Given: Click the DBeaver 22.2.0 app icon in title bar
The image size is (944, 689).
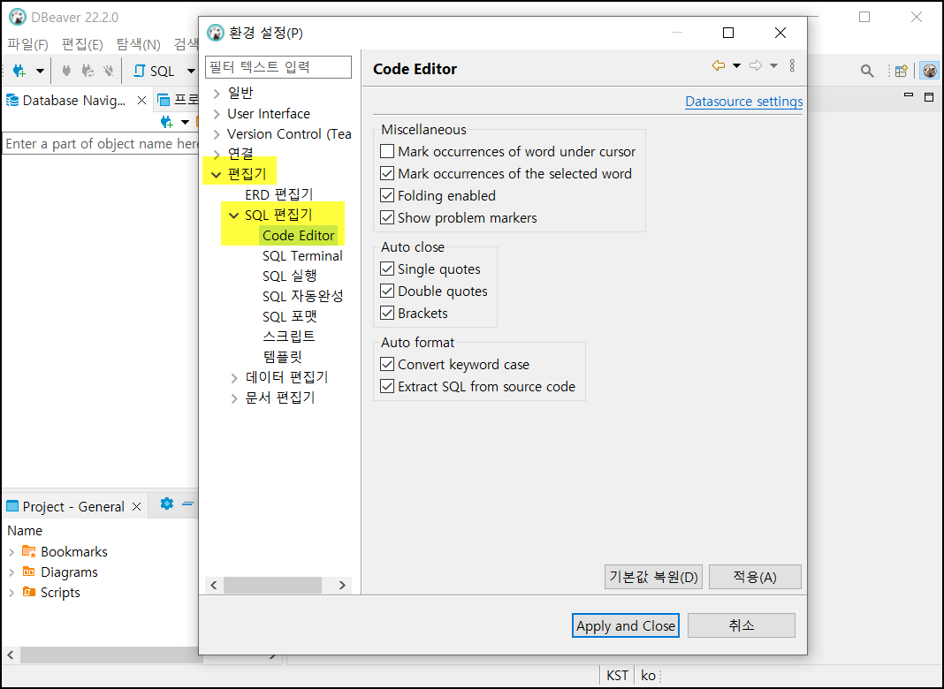Looking at the screenshot, I should (18, 17).
